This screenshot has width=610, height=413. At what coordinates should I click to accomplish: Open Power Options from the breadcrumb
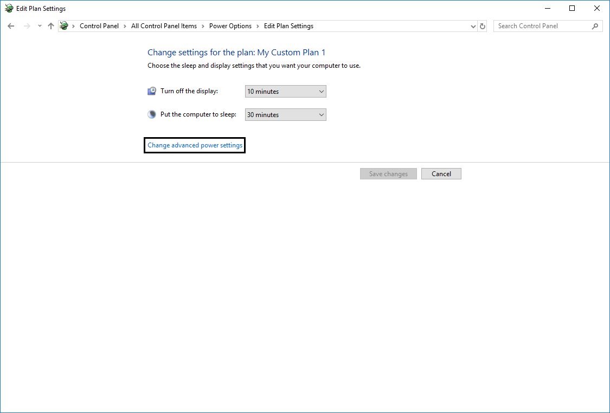(x=230, y=25)
